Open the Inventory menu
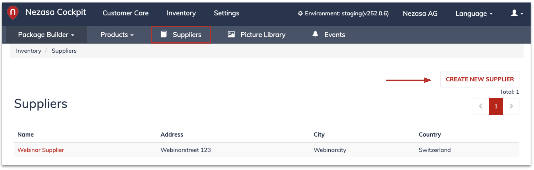 coord(181,13)
